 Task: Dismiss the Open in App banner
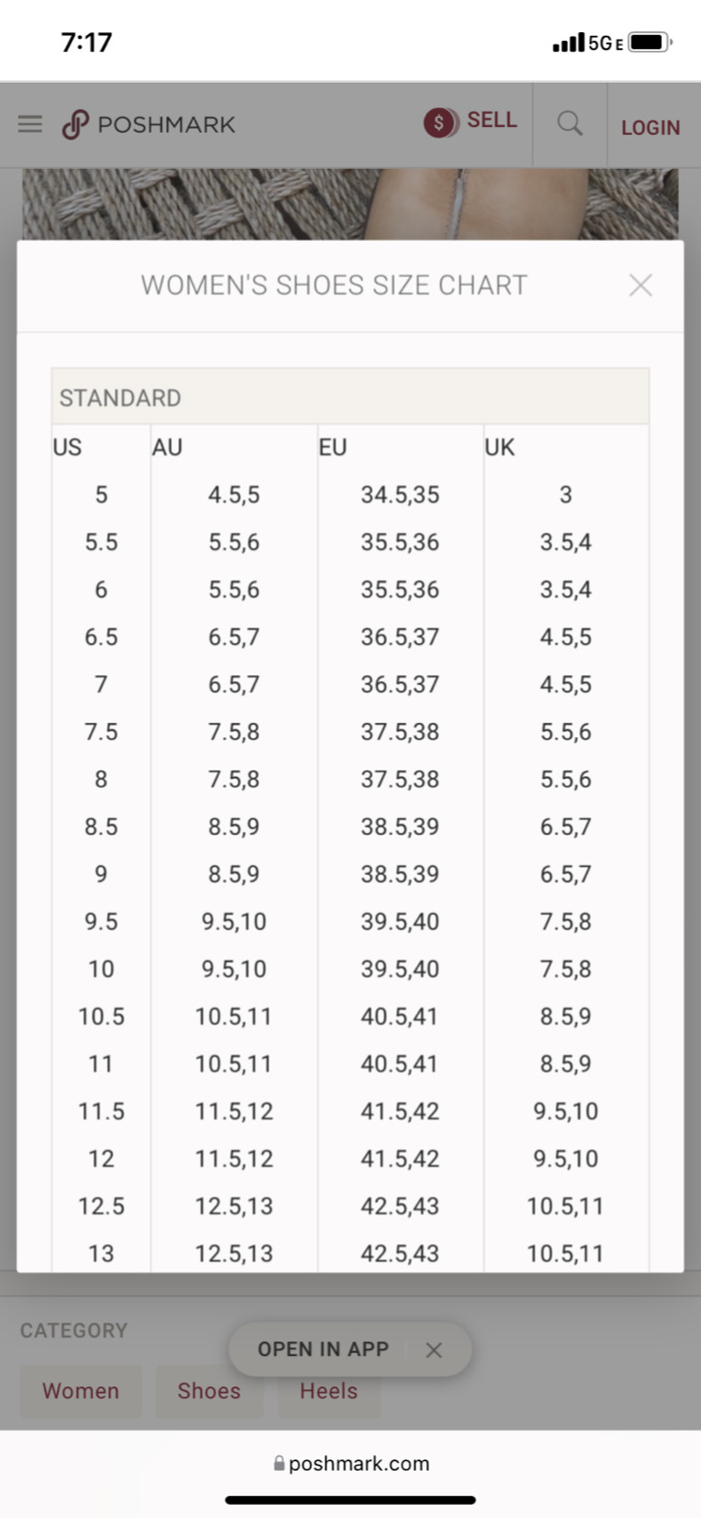click(434, 1349)
